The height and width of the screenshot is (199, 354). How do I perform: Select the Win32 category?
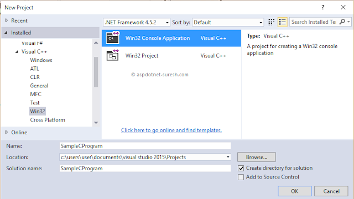(38, 111)
